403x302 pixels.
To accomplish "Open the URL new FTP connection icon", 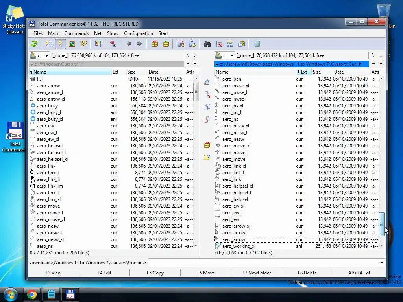I will pyautogui.click(x=192, y=44).
